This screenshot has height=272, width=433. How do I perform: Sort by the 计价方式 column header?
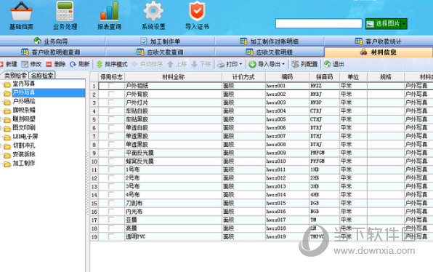[x=243, y=77]
